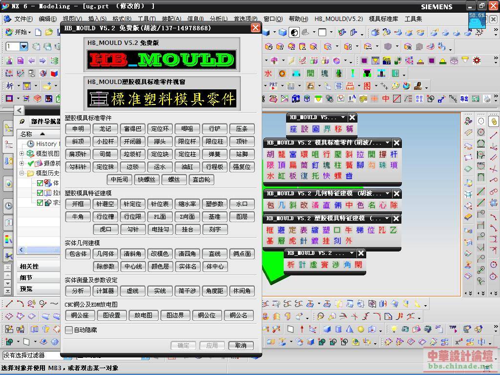The height and width of the screenshot is (375, 500).
Task: Click the 座 icon in the small HB_MOULD toolbar
Action: coord(293,129)
